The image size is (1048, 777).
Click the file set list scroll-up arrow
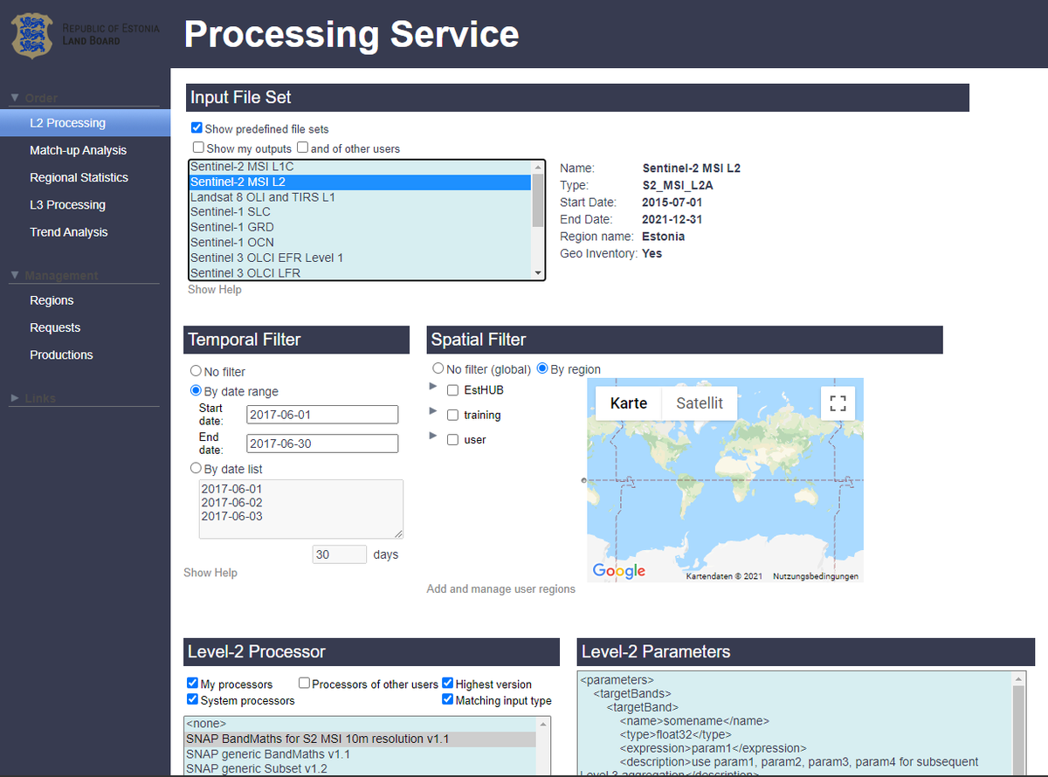538,167
